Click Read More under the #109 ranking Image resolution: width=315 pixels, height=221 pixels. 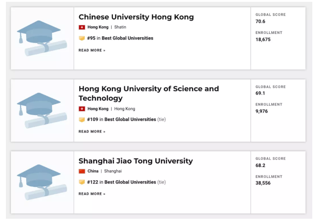(92, 131)
